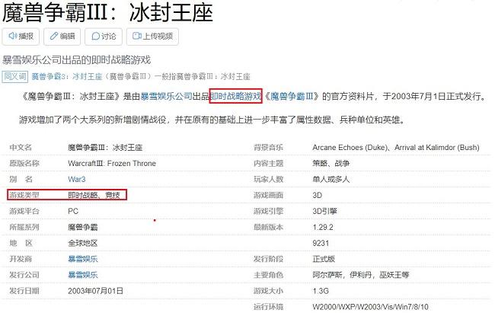Screen dimensions: 495x313
Task: Click the 发行阶段 value 正式版
Action: (324, 259)
